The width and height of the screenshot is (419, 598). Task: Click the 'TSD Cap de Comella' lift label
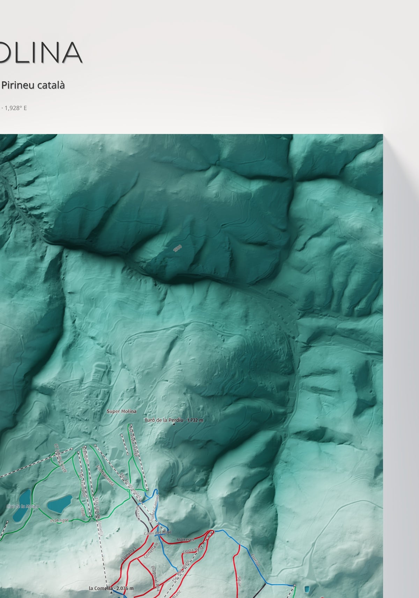98,516
